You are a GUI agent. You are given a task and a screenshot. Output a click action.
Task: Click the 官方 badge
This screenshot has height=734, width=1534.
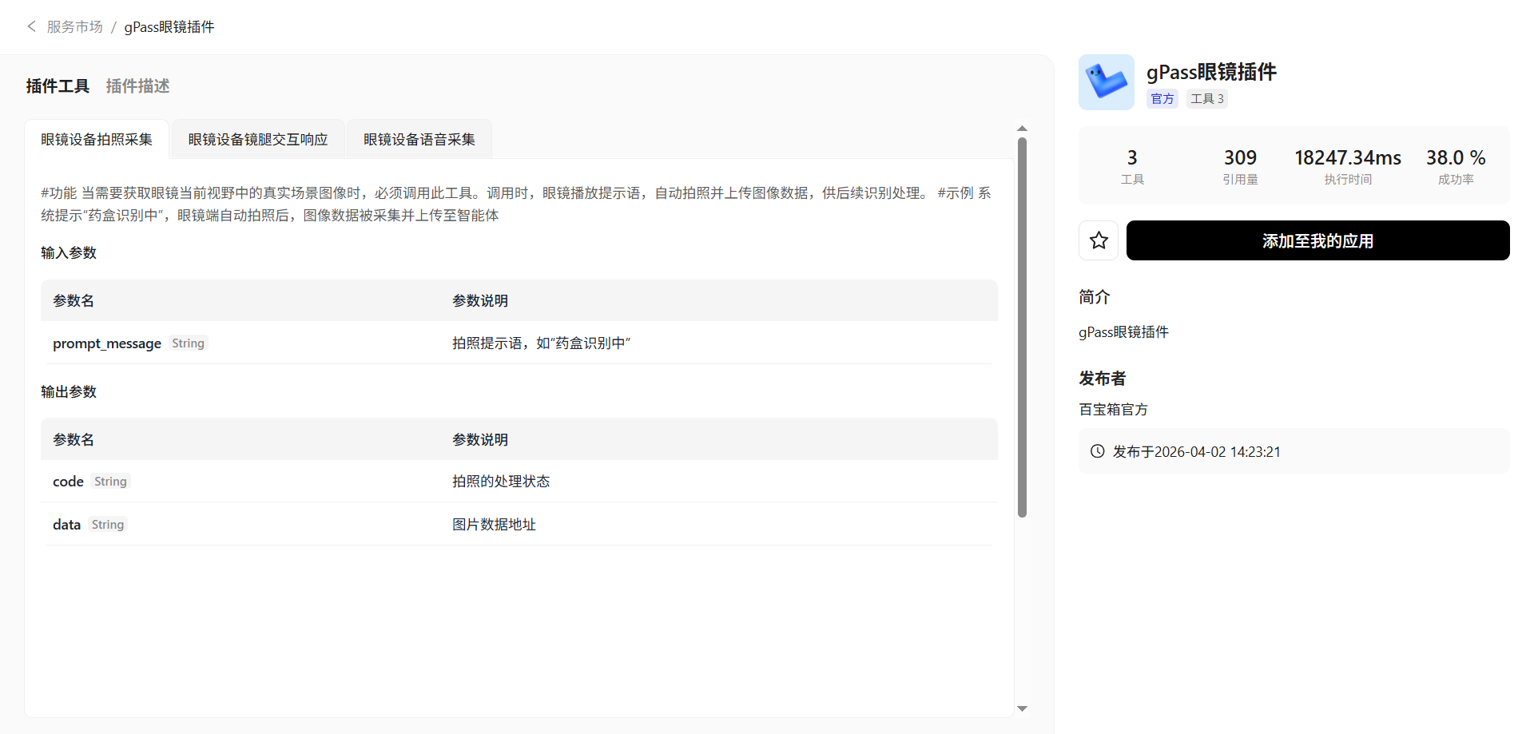click(x=1162, y=98)
